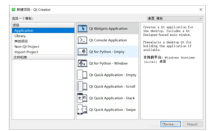Select the 其他项目 category
This screenshot has height=131, width=213.
[x=21, y=41]
